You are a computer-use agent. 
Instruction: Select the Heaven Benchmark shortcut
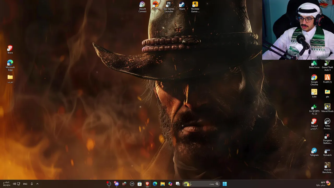click(327, 168)
